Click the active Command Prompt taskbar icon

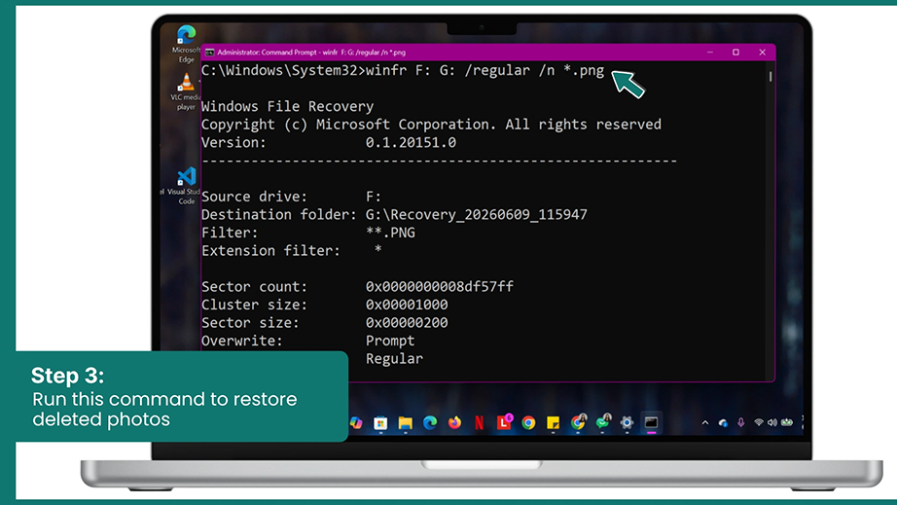(x=651, y=422)
